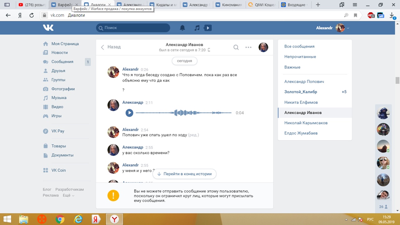400x225 pixels.
Task: Switch to the 'Кидалы и м' browser tab
Action: [162, 5]
